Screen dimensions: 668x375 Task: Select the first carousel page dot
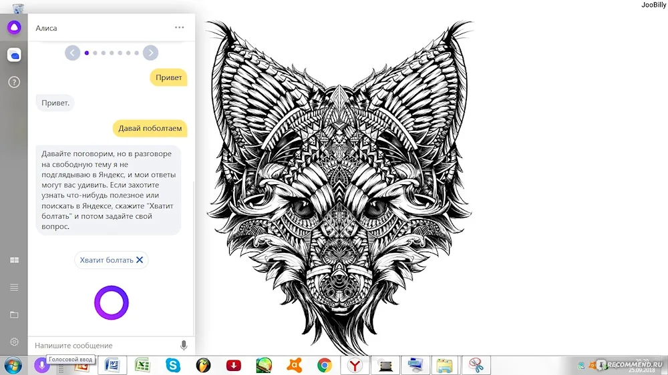coord(87,53)
